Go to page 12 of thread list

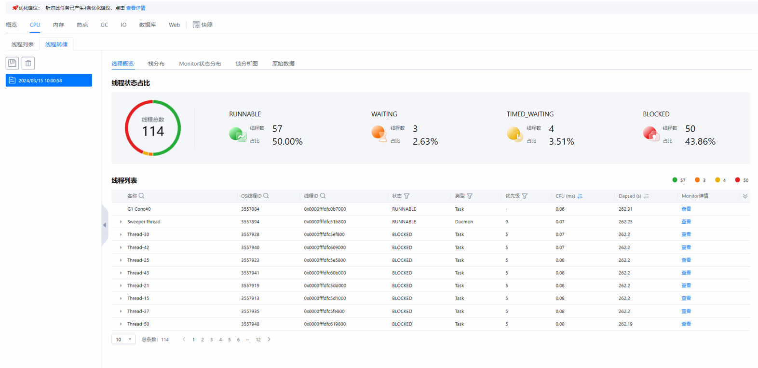tap(258, 340)
